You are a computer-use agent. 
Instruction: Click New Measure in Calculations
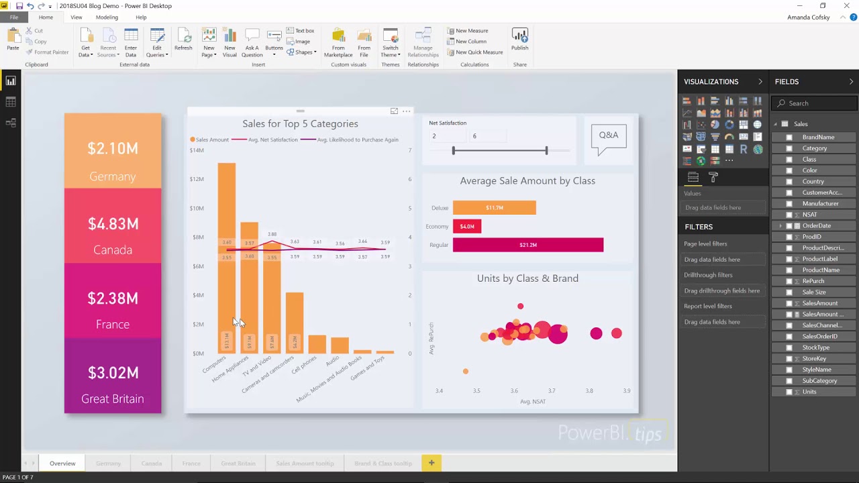point(467,31)
